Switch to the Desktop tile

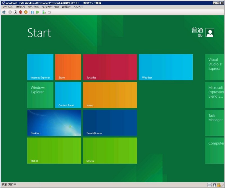[54, 123]
